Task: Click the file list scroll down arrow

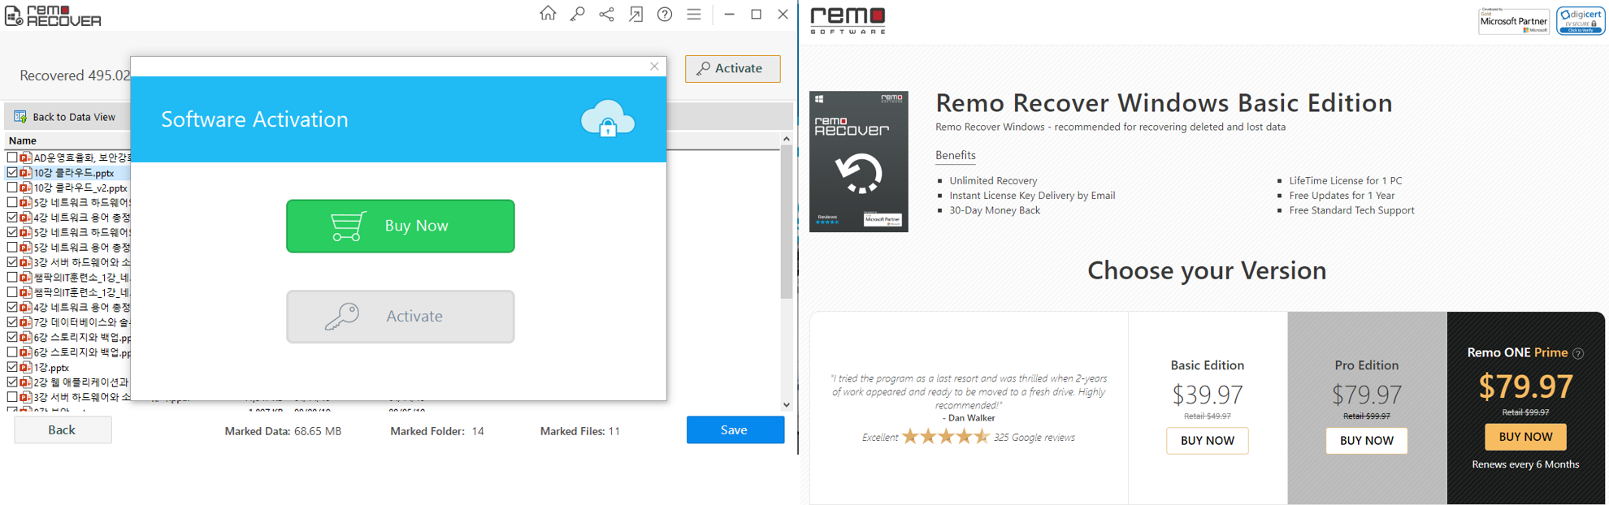Action: pyautogui.click(x=786, y=404)
